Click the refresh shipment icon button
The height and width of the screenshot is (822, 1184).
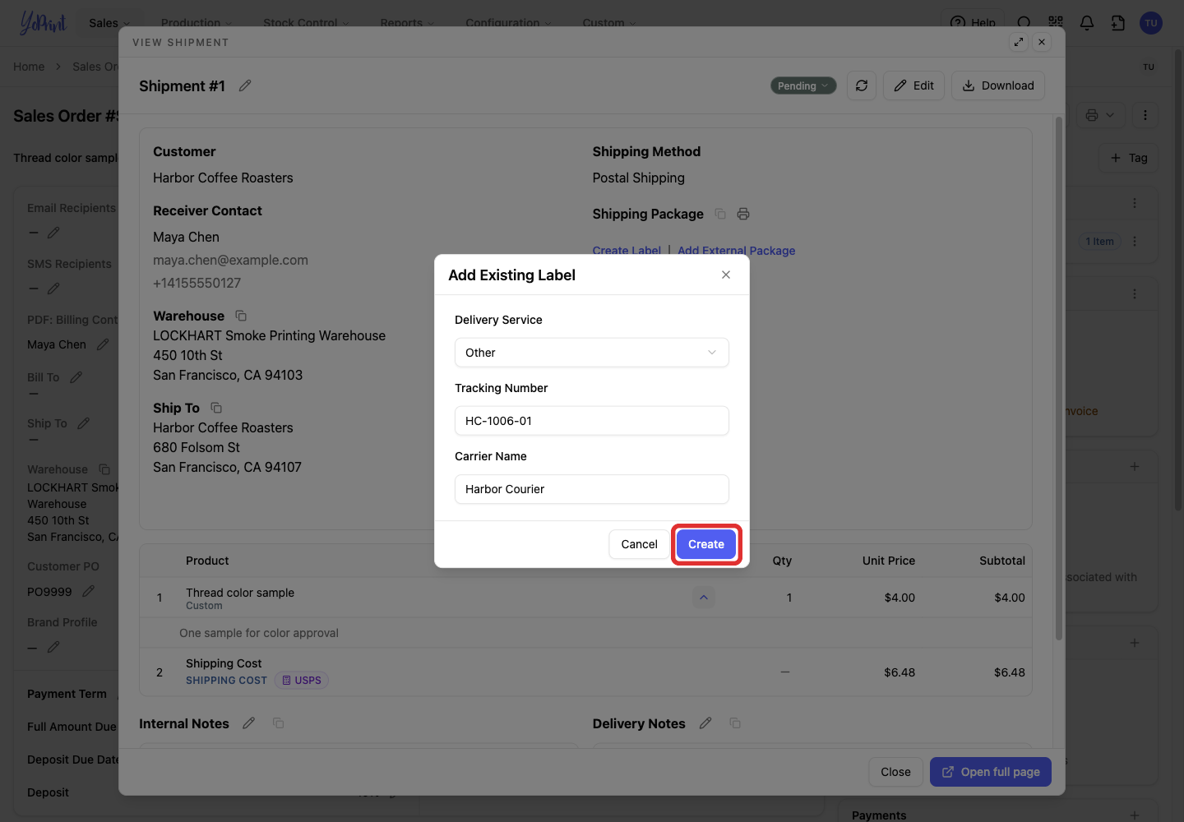862,85
